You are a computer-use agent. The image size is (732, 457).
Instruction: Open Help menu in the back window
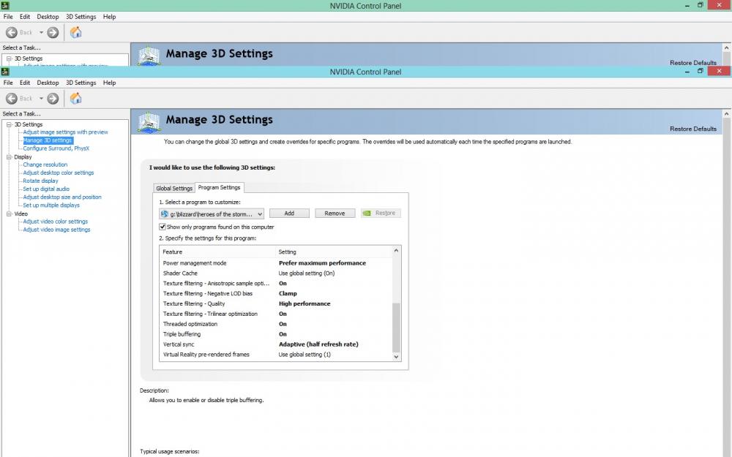109,16
